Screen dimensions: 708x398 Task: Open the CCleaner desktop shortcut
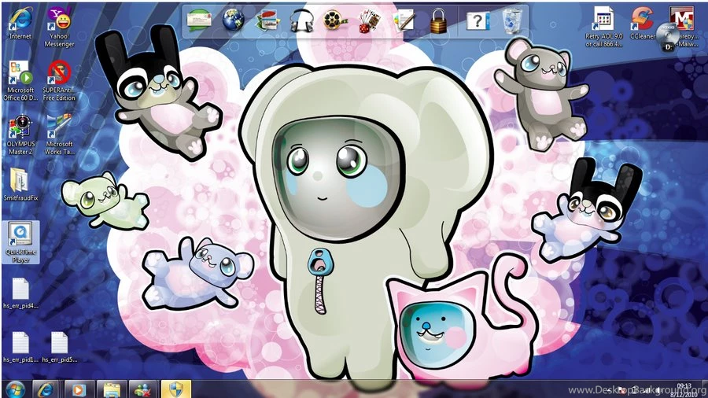point(643,19)
